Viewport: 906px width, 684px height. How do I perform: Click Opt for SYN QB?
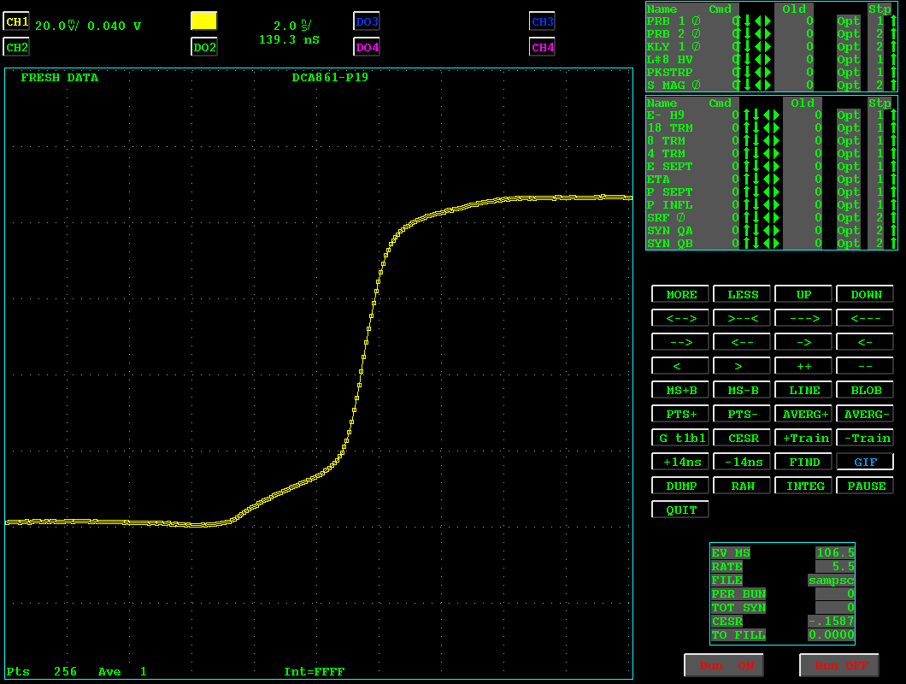coord(848,244)
